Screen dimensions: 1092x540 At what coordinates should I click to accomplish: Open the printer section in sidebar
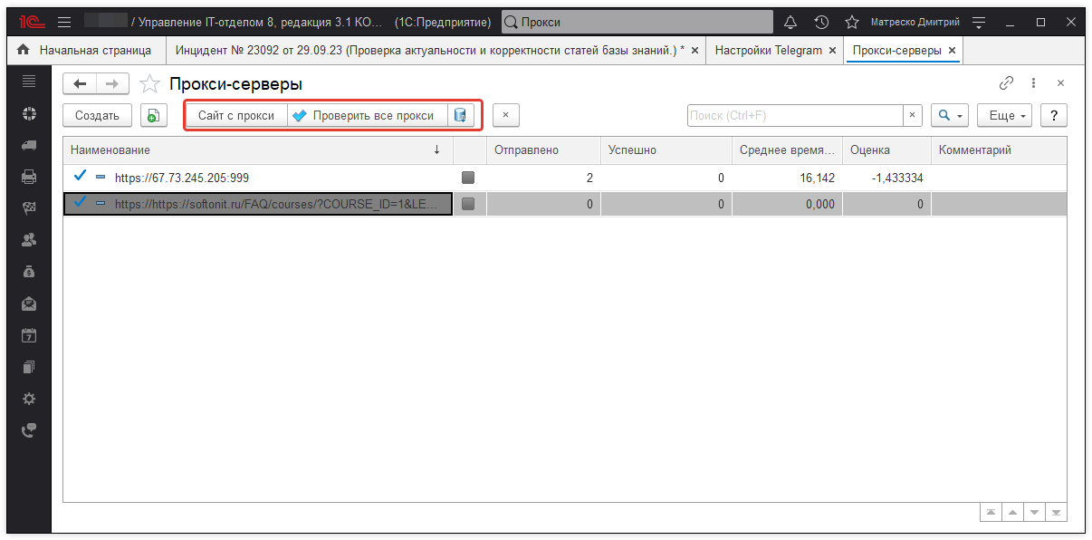(29, 177)
